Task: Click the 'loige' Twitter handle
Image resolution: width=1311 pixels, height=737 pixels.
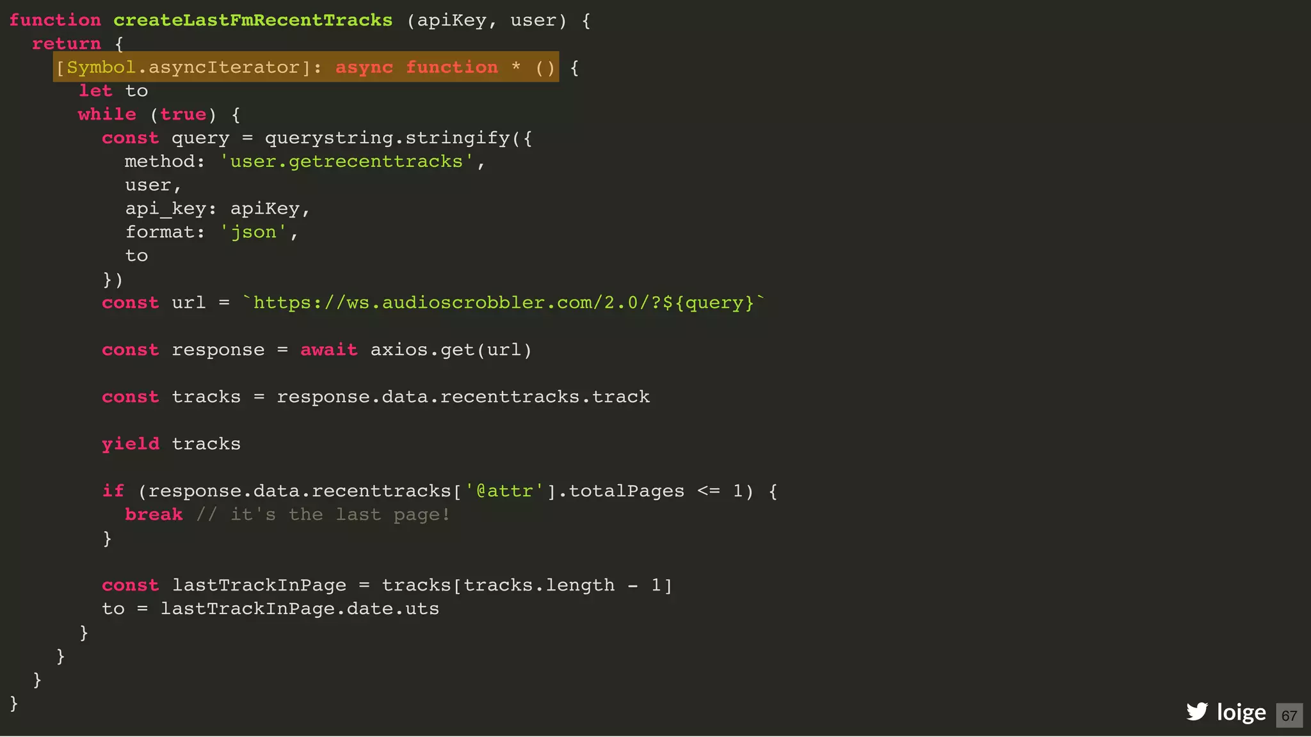Action: coord(1241,712)
